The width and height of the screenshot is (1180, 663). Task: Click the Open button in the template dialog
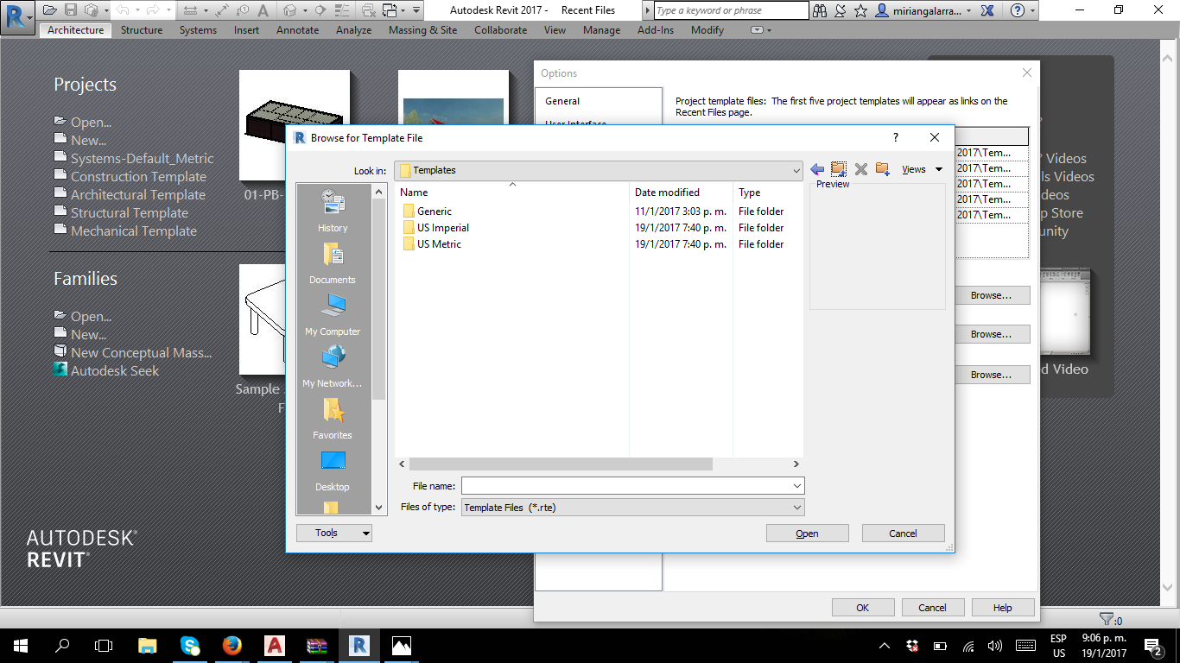806,533
